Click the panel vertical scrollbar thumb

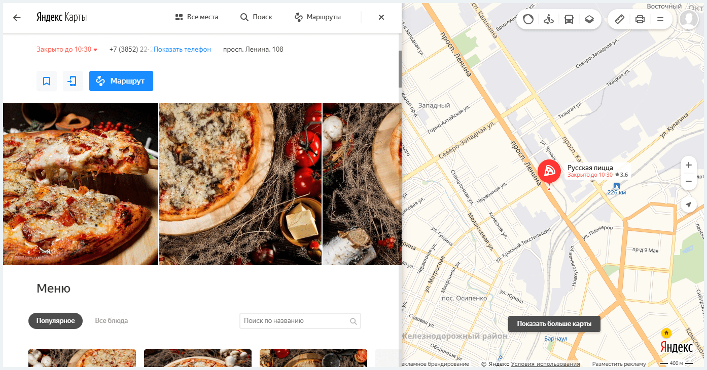coord(400,69)
